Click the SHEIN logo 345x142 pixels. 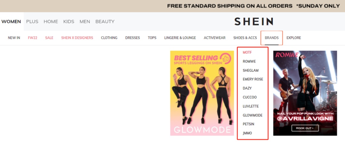tap(254, 22)
